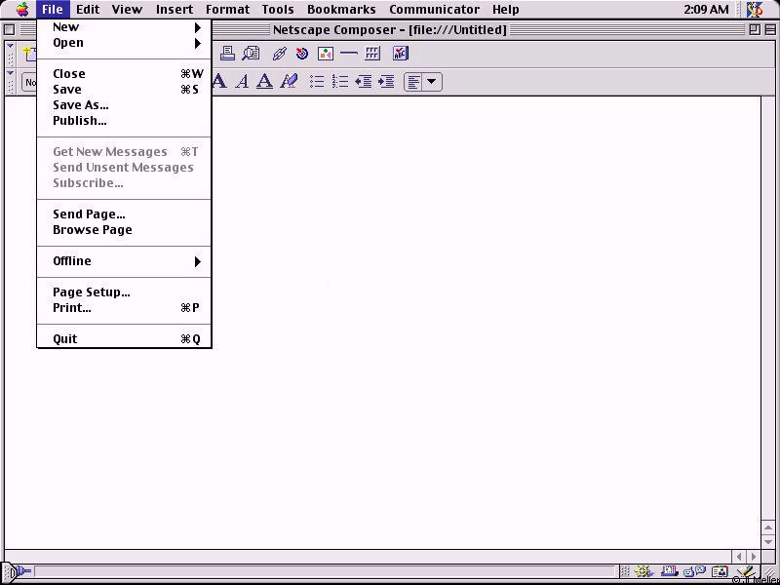Click the Insert Table toolbar icon
The width and height of the screenshot is (780, 585).
pos(372,54)
